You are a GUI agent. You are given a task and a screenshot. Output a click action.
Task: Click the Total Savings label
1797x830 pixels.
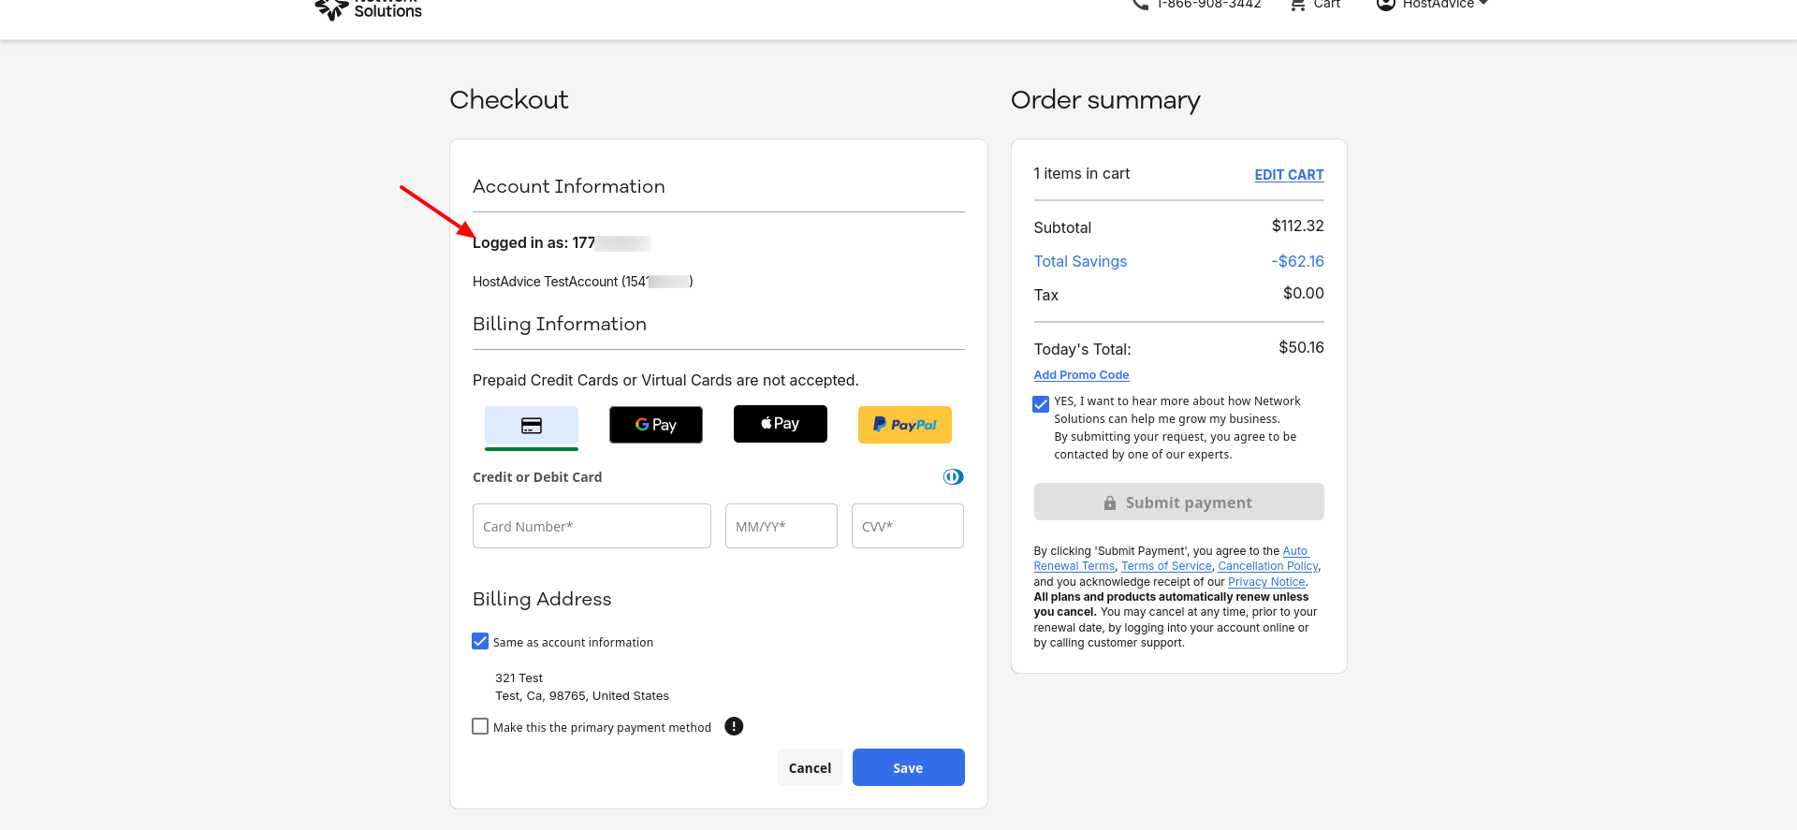[x=1080, y=261]
